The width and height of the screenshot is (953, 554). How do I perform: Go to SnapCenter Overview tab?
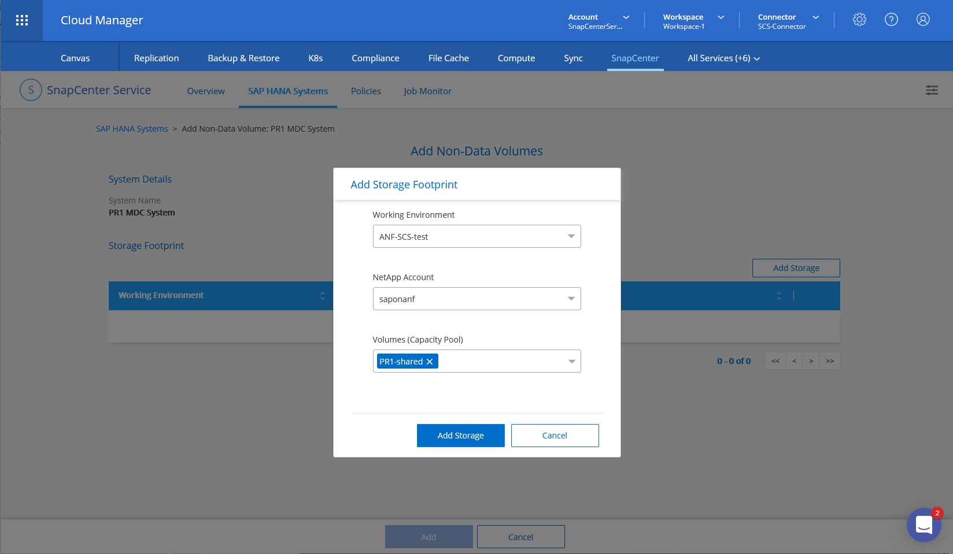pos(206,91)
